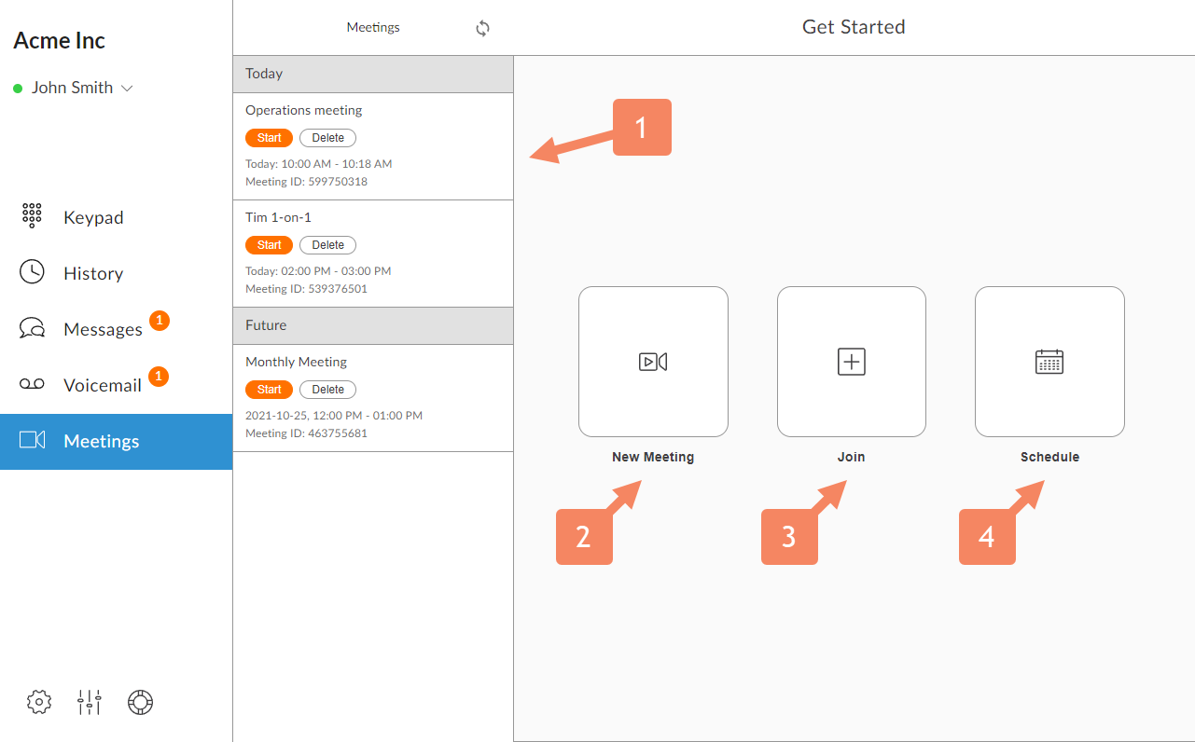The width and height of the screenshot is (1195, 742).
Task: Schedule a meeting via the calendar icon
Action: point(1049,362)
